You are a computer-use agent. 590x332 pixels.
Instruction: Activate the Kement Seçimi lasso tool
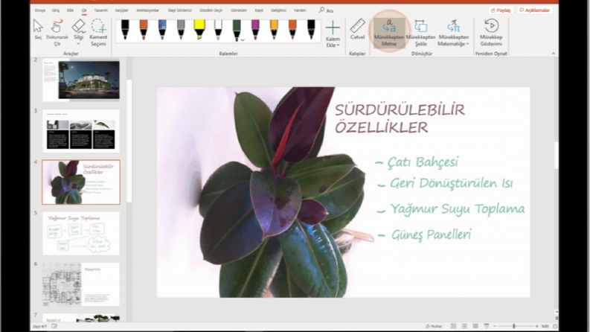click(98, 32)
